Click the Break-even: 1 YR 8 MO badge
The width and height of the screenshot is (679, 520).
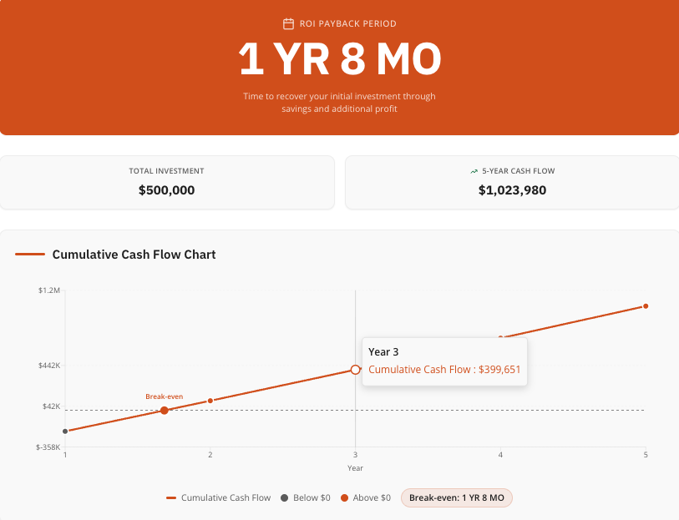[456, 498]
